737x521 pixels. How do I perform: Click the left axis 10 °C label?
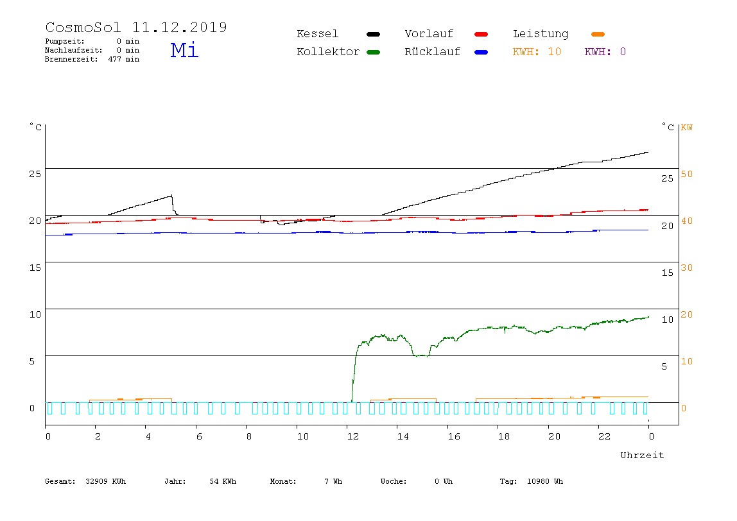35,315
